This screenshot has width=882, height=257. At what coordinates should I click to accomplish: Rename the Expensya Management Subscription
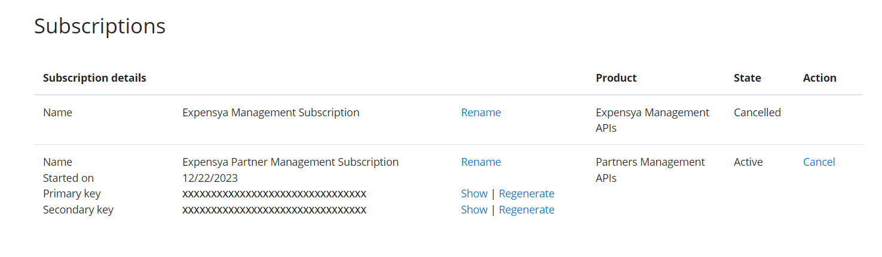(480, 113)
